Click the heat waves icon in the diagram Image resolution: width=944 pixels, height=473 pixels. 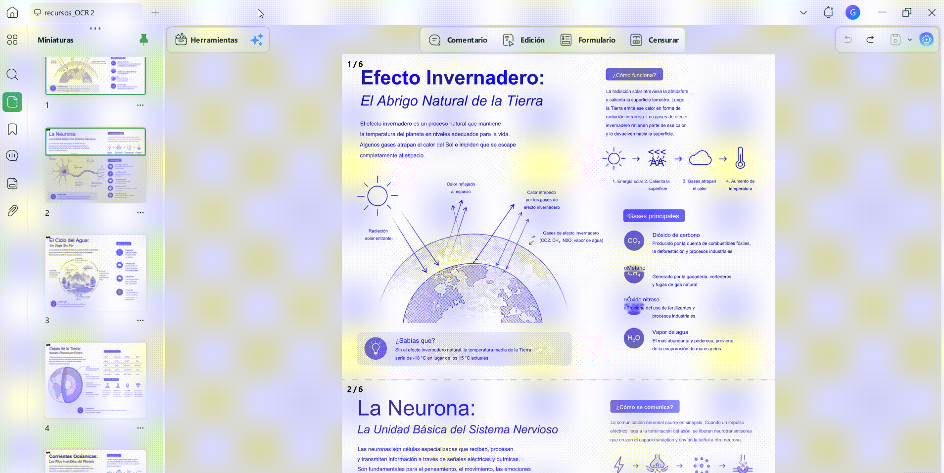pos(657,158)
